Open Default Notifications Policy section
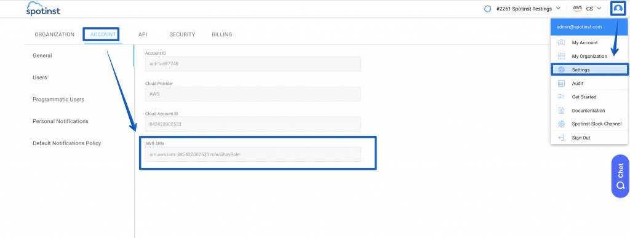Image resolution: width=630 pixels, height=238 pixels. (66, 143)
